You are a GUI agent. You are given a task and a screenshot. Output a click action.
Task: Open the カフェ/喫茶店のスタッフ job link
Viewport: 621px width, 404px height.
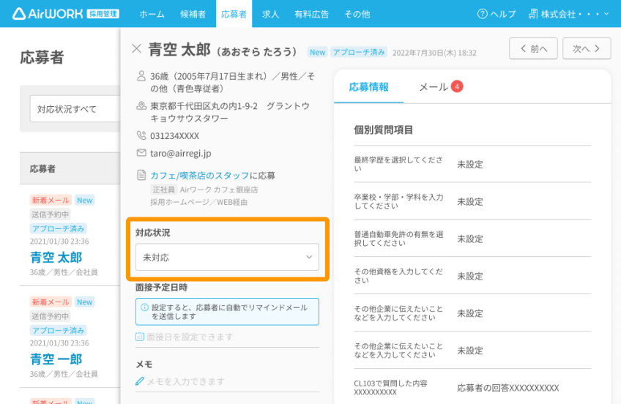coord(200,176)
